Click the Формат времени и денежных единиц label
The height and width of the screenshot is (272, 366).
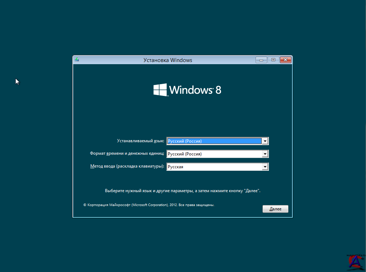(127, 153)
